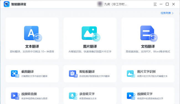The width and height of the screenshot is (180, 104).
Task: Select the 截图翻译 label
Action: pos(27,72)
